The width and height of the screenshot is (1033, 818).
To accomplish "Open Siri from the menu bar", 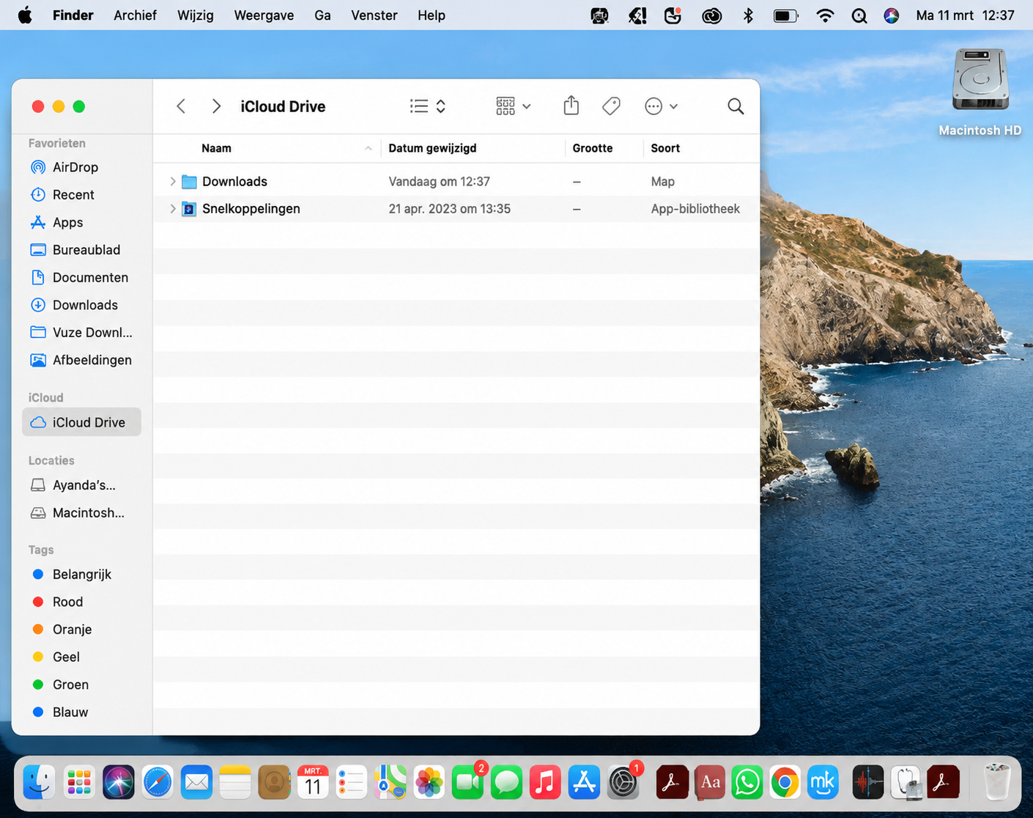I will (891, 15).
